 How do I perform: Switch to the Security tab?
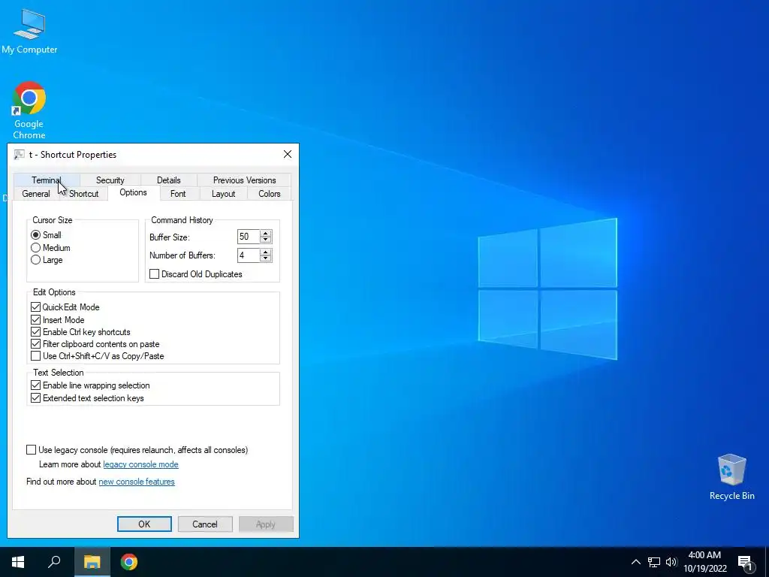[x=110, y=180]
